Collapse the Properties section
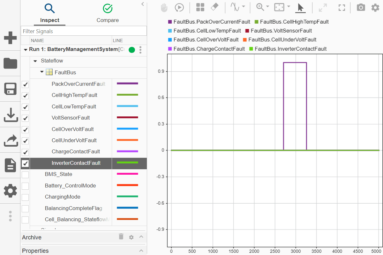Viewport: 383px width, 255px height. click(x=141, y=251)
